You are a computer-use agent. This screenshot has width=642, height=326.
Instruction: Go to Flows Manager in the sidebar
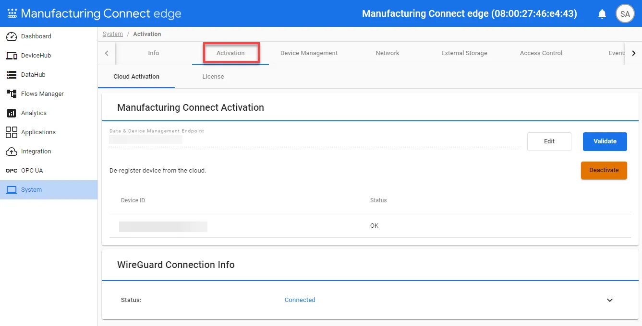(x=48, y=94)
